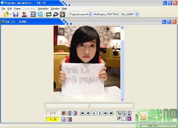Jump to the first frame
The height and width of the screenshot is (128, 178).
click(x=82, y=113)
